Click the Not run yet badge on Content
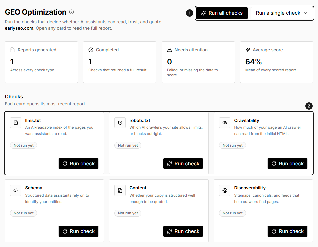Image resolution: width=318 pixels, height=247 pixels. [128, 213]
